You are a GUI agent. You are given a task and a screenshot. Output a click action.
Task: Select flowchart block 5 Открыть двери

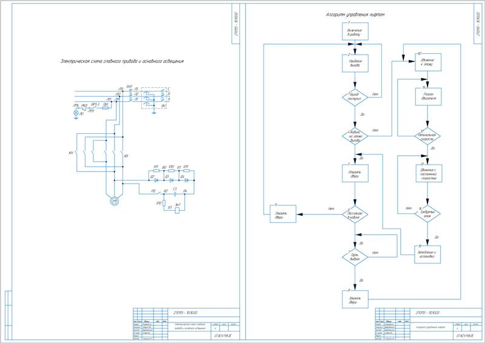coord(355,173)
